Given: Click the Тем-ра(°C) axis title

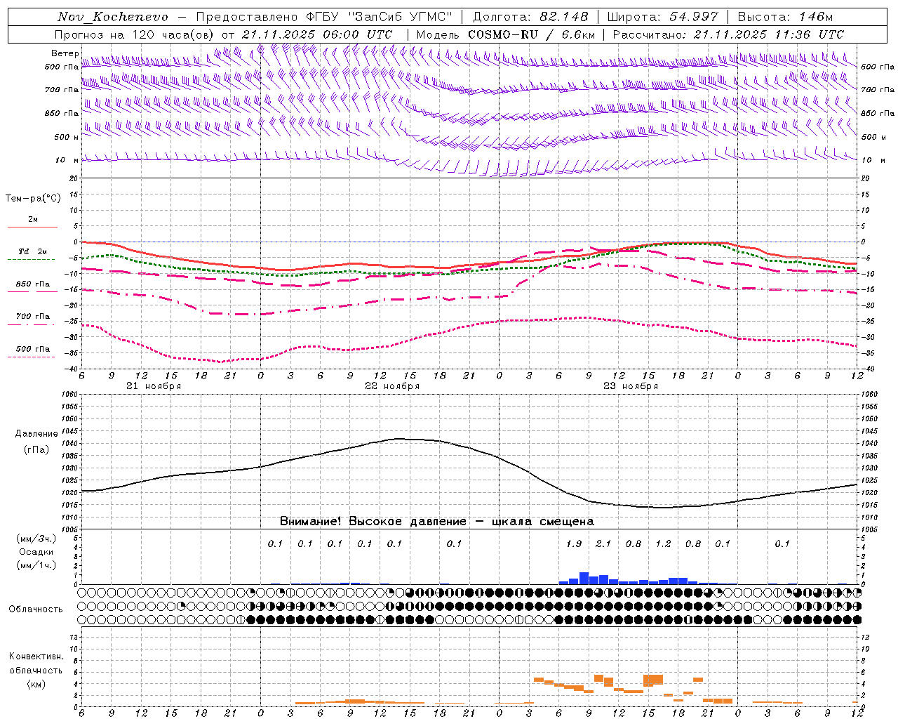Looking at the screenshot, I should click(33, 199).
